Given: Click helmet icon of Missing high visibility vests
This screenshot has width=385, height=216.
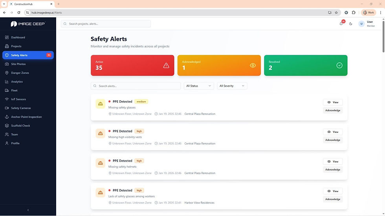Looking at the screenshot, I should coord(101,133).
